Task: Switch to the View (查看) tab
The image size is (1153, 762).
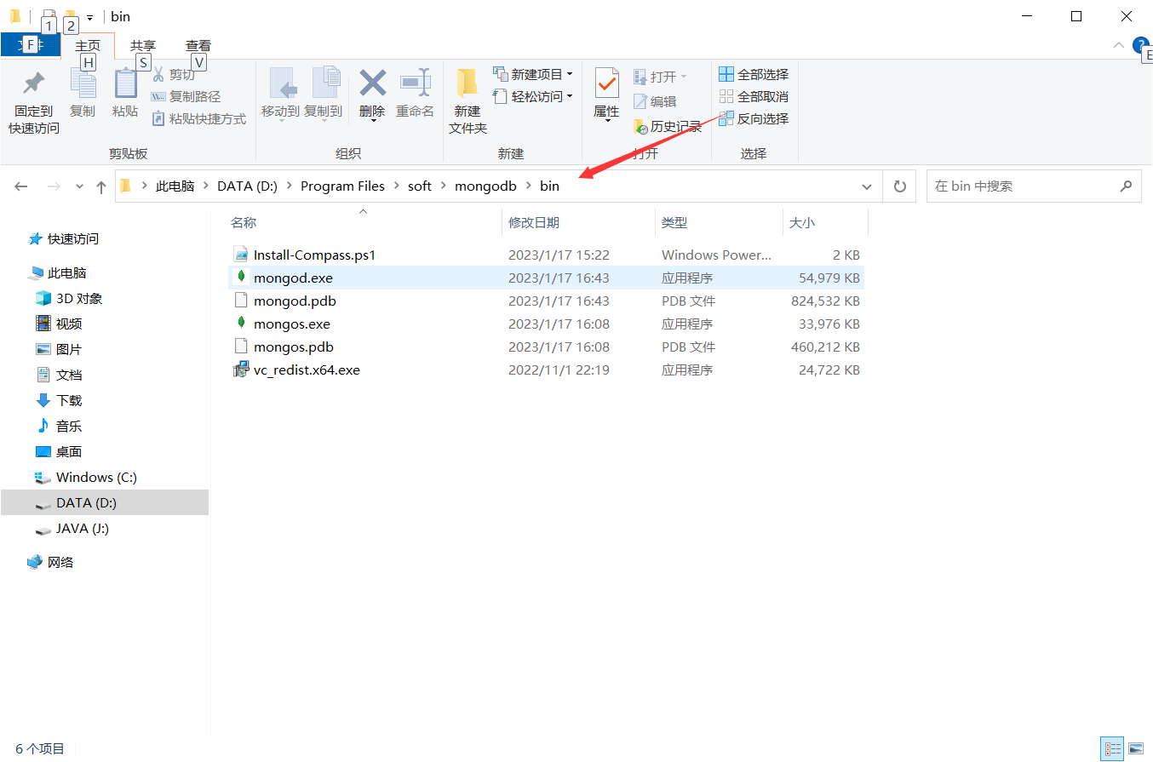Action: (x=198, y=46)
